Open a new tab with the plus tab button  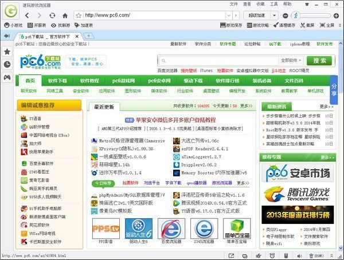click(x=88, y=36)
